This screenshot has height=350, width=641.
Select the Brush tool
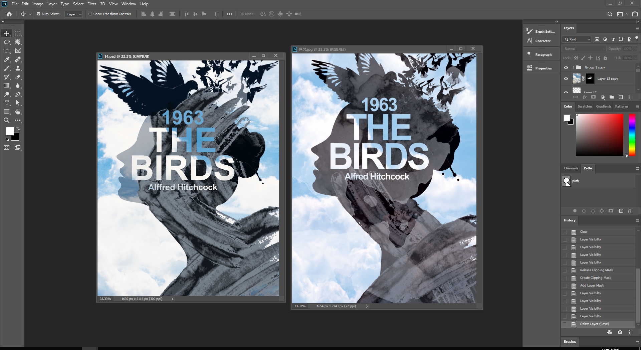click(x=7, y=68)
